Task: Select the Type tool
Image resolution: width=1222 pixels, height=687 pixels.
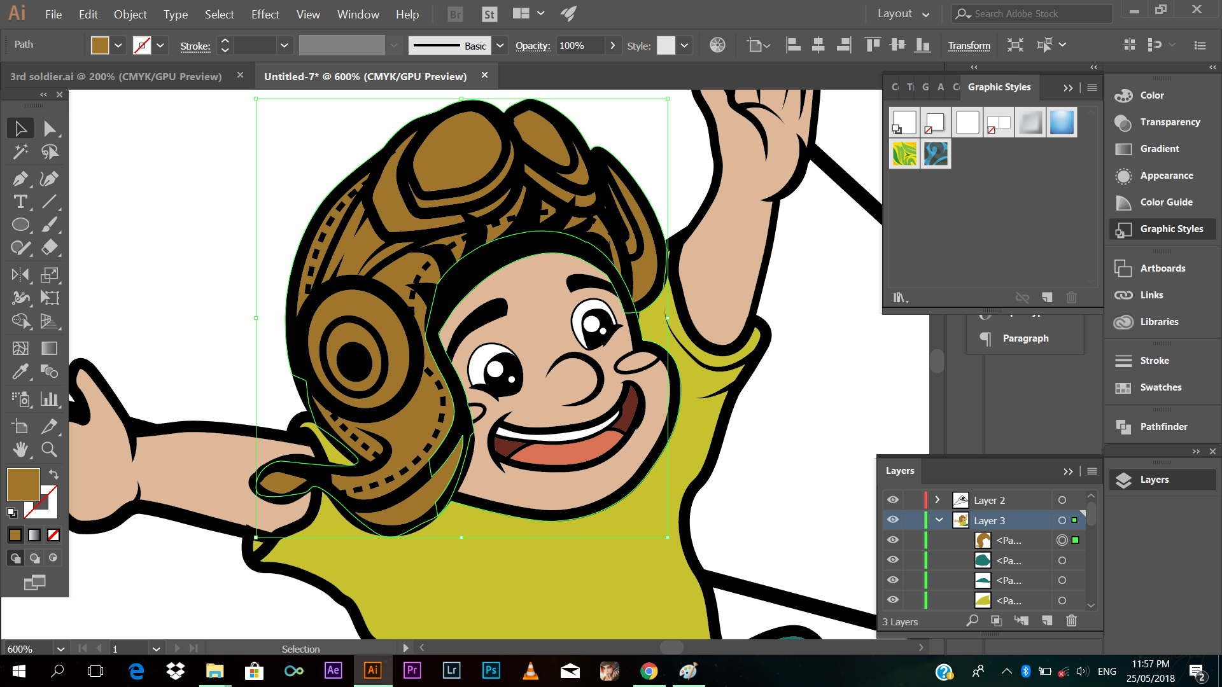Action: [20, 202]
